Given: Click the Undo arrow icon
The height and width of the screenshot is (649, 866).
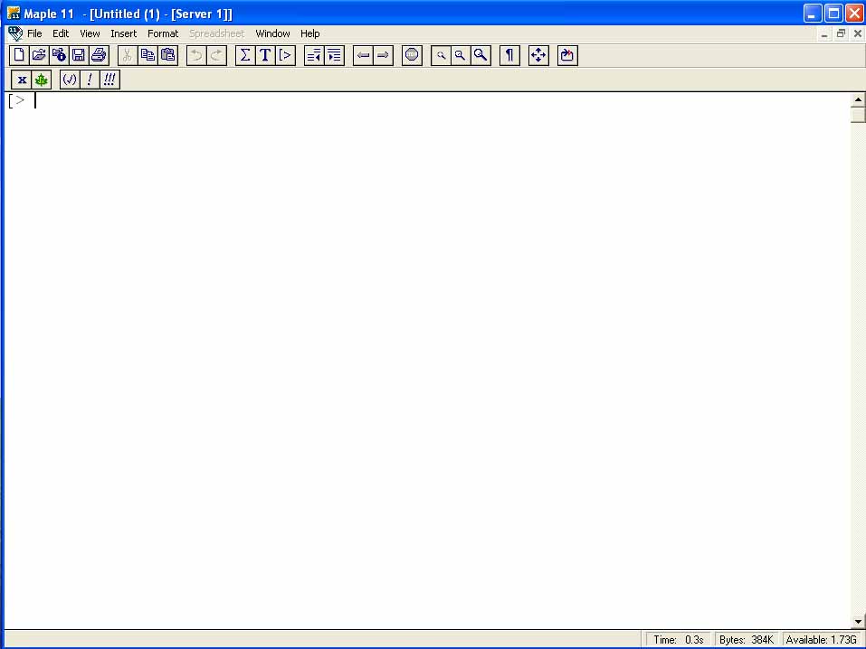Looking at the screenshot, I should (196, 55).
